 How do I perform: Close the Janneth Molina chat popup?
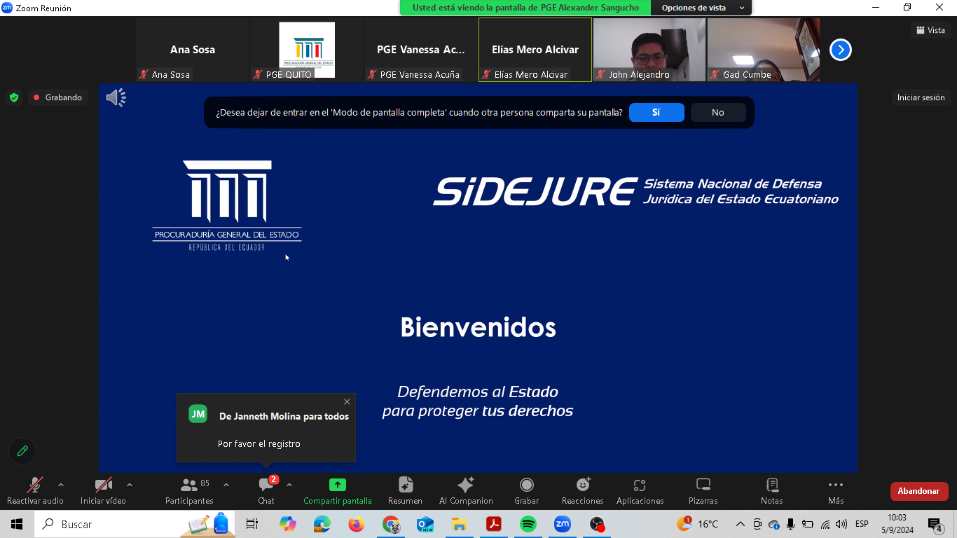point(347,401)
